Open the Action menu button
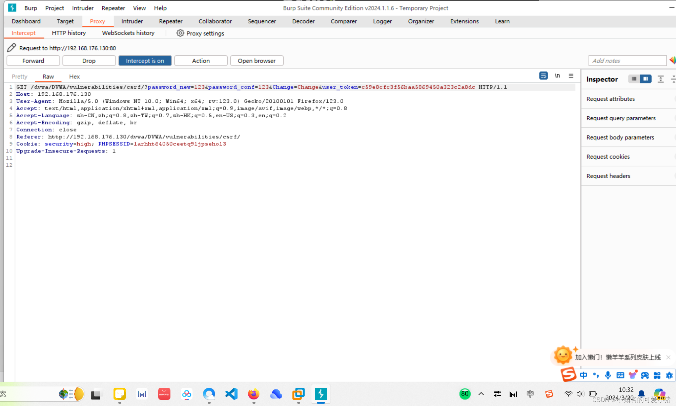 pyautogui.click(x=201, y=61)
